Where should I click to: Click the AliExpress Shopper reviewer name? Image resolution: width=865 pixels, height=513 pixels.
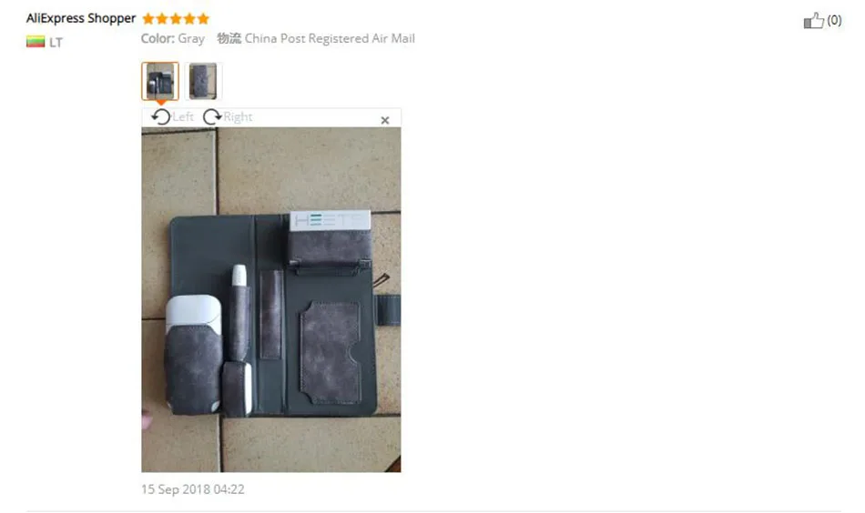pos(80,18)
